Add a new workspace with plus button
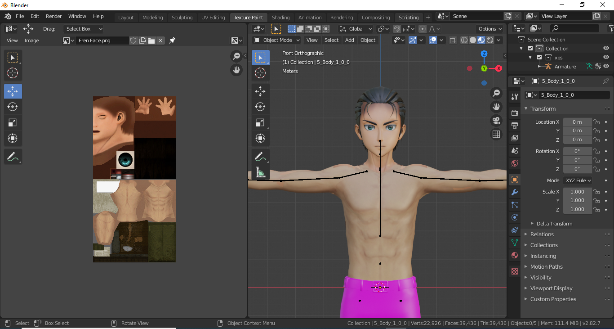This screenshot has height=329, width=614. click(x=428, y=18)
